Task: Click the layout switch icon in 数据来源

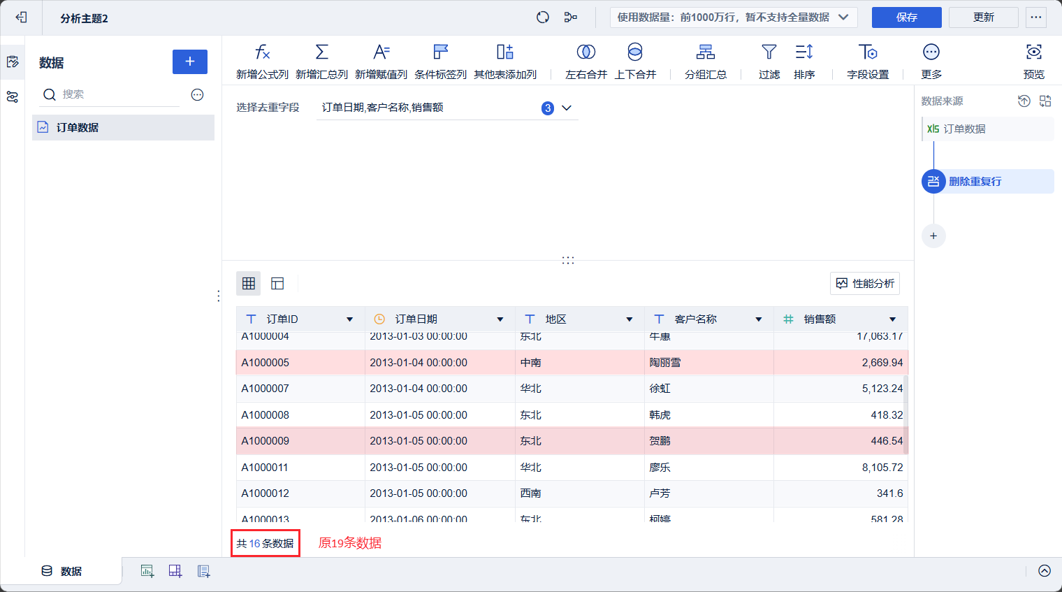Action: (x=1045, y=101)
